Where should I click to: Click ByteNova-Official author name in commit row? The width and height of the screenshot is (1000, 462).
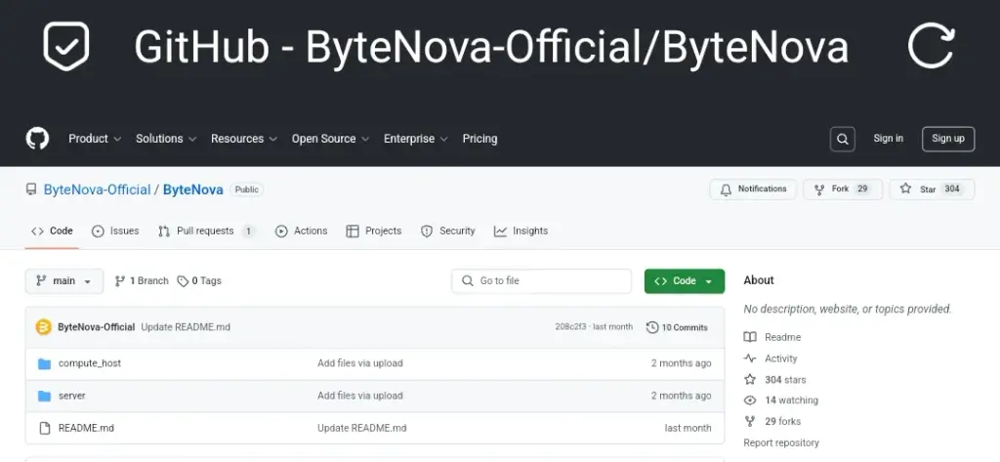[97, 327]
